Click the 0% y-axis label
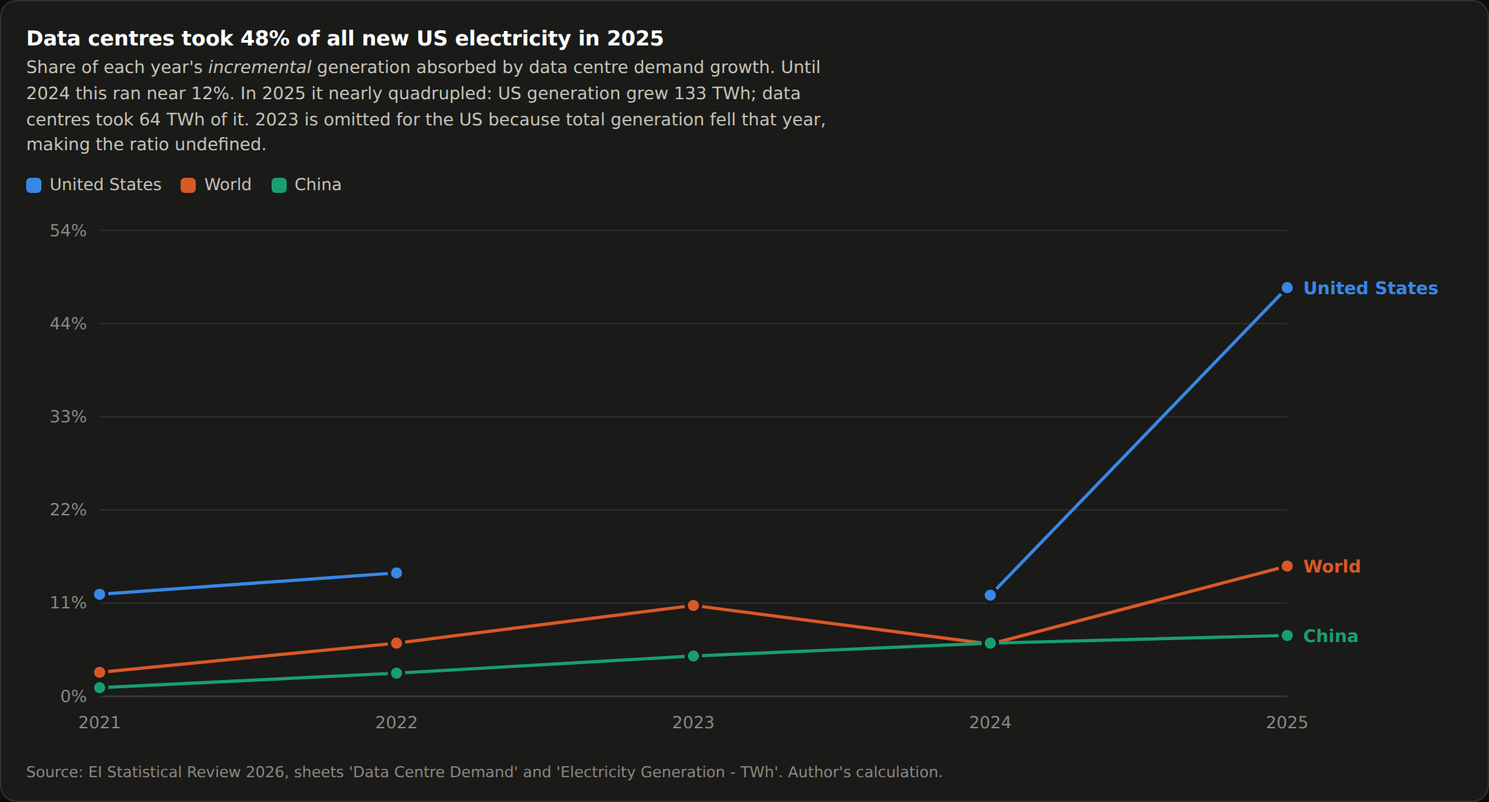Screen dimensions: 1489x802 (x=74, y=697)
